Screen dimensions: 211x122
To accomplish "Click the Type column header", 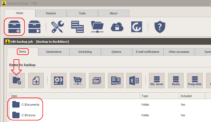I will coord(159,96).
